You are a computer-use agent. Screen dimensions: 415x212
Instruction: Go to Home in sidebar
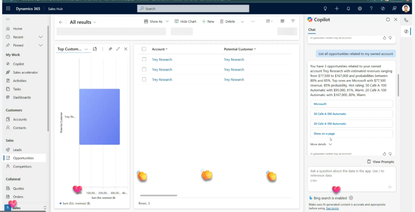[17, 29]
